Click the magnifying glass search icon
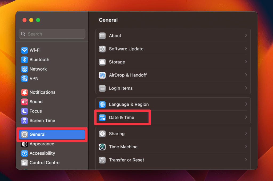The height and width of the screenshot is (181, 273). 23,34
